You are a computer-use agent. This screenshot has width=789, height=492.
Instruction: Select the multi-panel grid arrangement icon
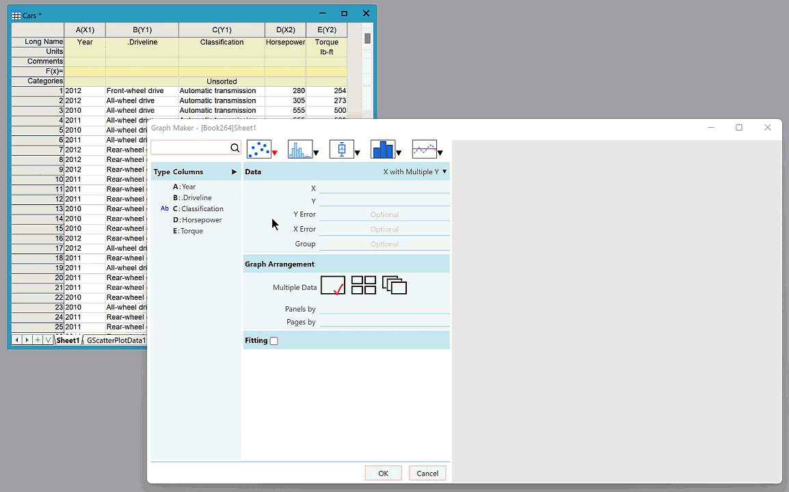pyautogui.click(x=363, y=286)
